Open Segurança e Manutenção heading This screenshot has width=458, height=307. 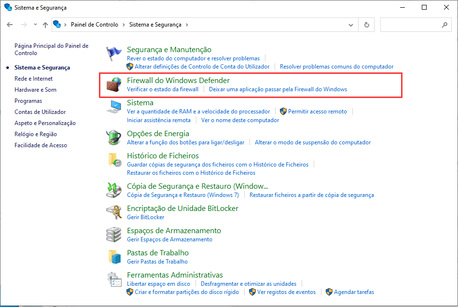click(169, 50)
